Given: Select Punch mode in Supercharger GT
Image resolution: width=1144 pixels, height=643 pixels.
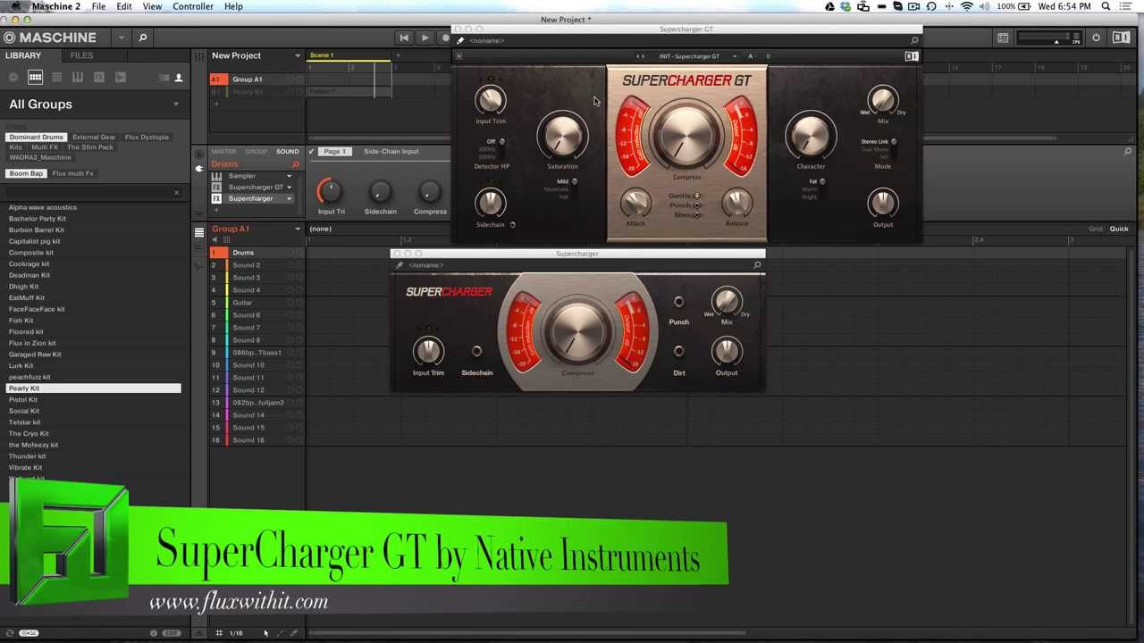Looking at the screenshot, I should (697, 205).
